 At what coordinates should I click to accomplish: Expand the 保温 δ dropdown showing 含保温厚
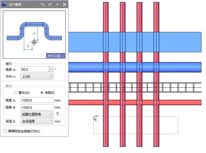click(x=37, y=121)
